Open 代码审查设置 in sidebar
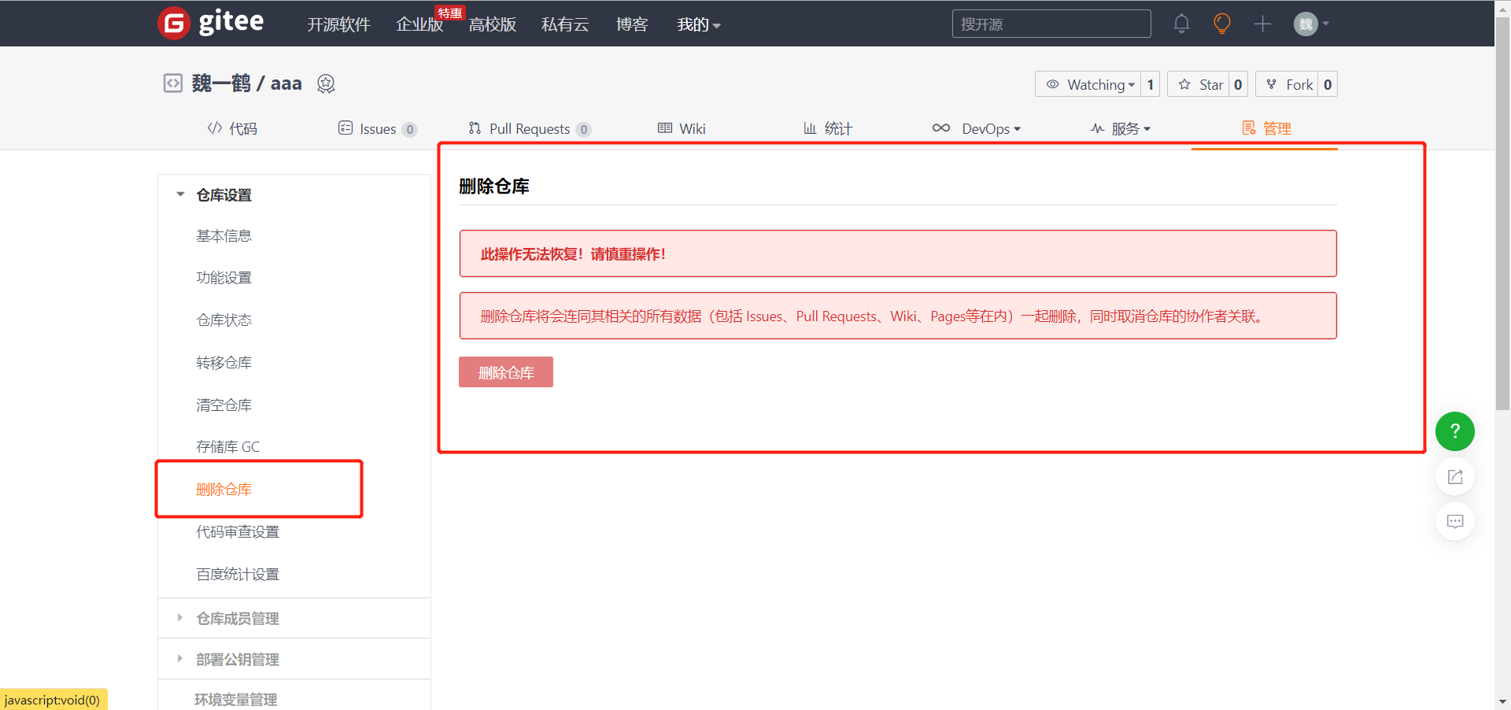This screenshot has width=1511, height=710. [238, 531]
